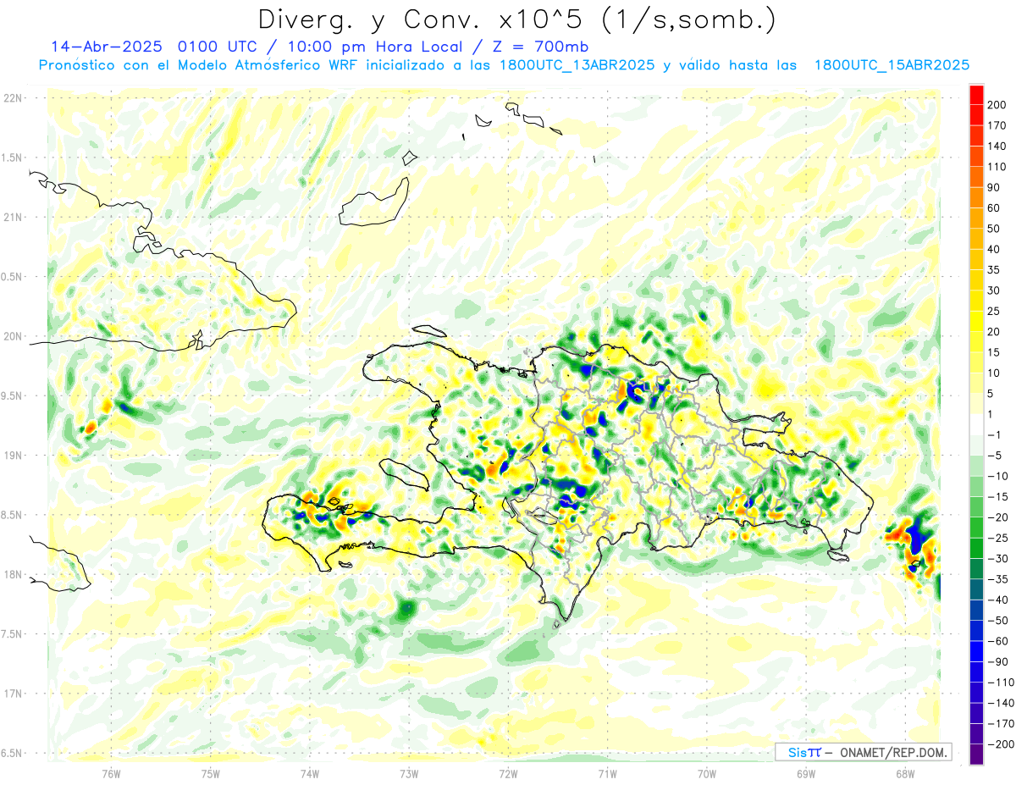This screenshot has width=1016, height=785.
Task: Click the purple swatch below -200
Action: [976, 754]
